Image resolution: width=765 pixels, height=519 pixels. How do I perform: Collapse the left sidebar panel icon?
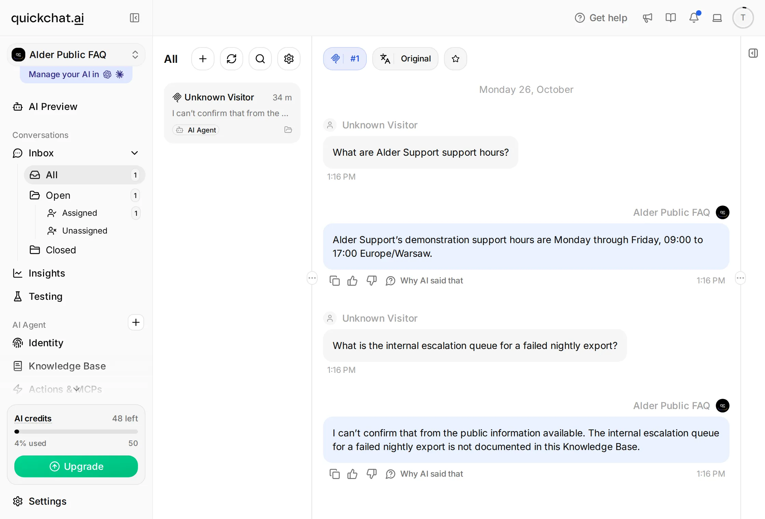click(135, 18)
